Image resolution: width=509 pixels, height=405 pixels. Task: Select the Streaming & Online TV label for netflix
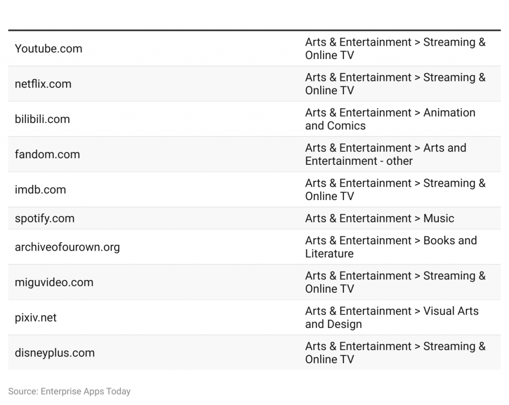395,84
